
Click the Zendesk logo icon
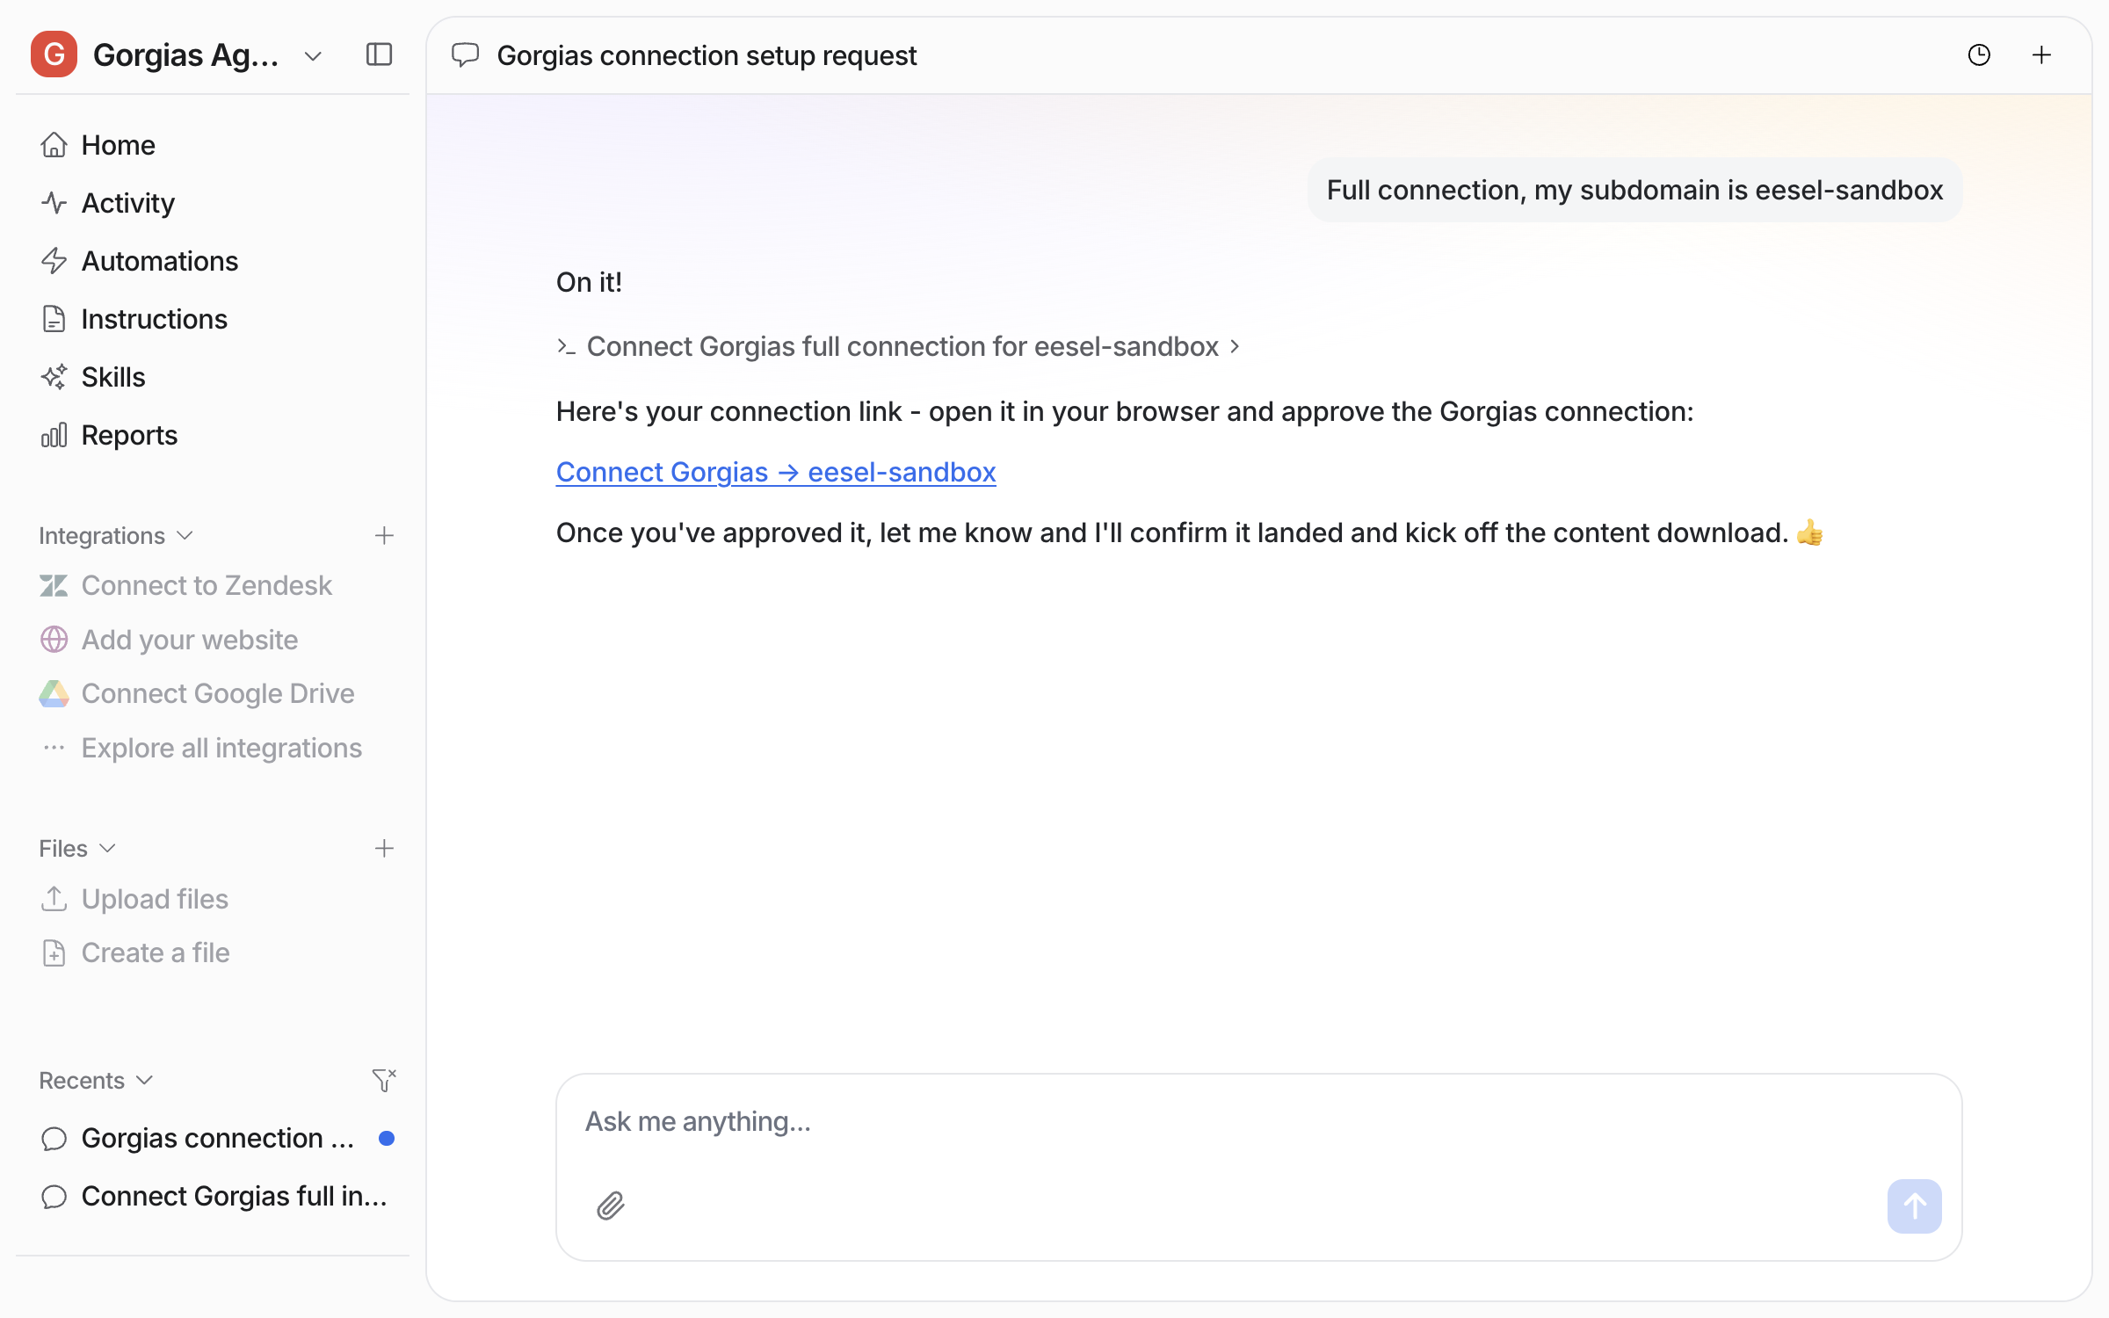click(54, 585)
